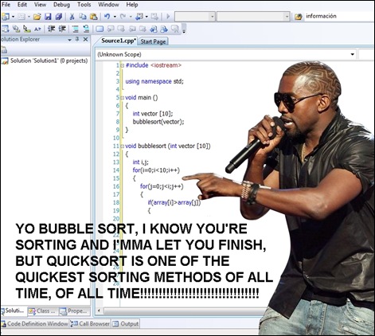Go to the previous bookmark
This screenshot has width=375, height=336.
pos(111,29)
